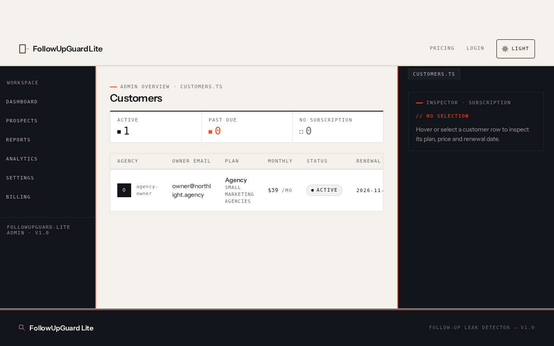Toggle the Light theme button

[515, 49]
